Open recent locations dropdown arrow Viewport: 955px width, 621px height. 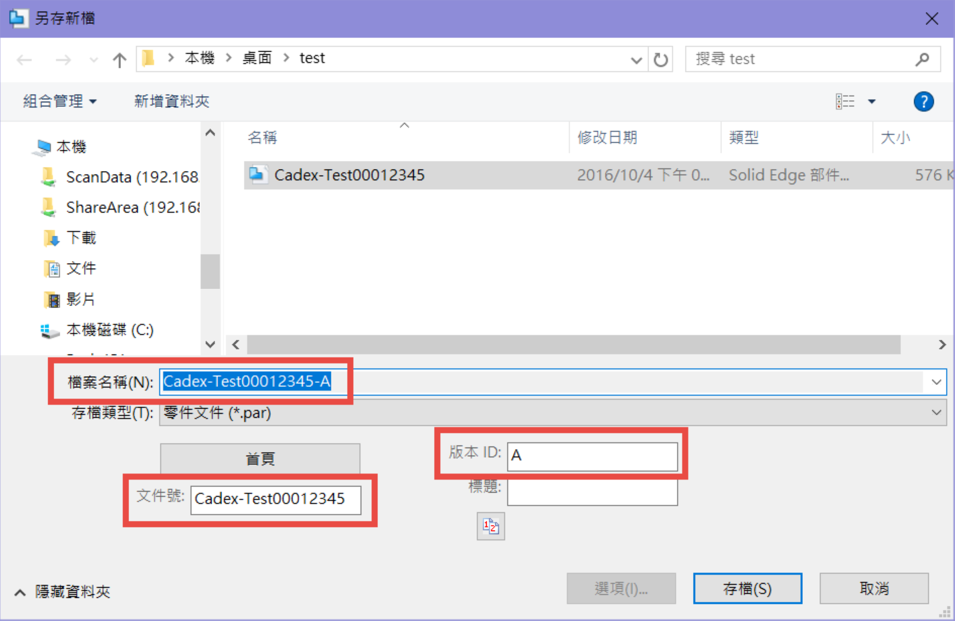(93, 60)
